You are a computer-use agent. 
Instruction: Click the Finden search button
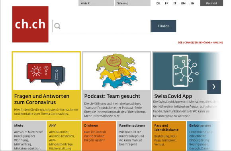pos(164,26)
